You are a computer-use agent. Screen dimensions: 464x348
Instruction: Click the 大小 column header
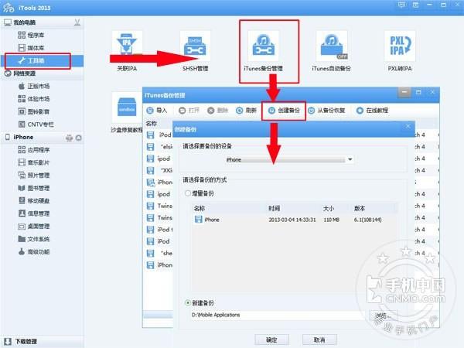point(329,208)
